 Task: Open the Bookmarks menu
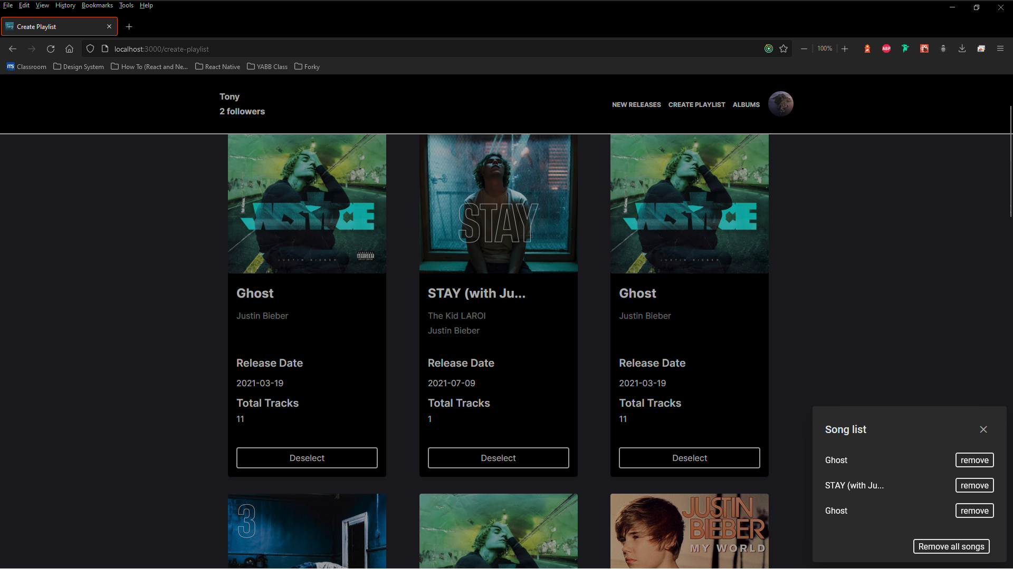click(x=97, y=5)
